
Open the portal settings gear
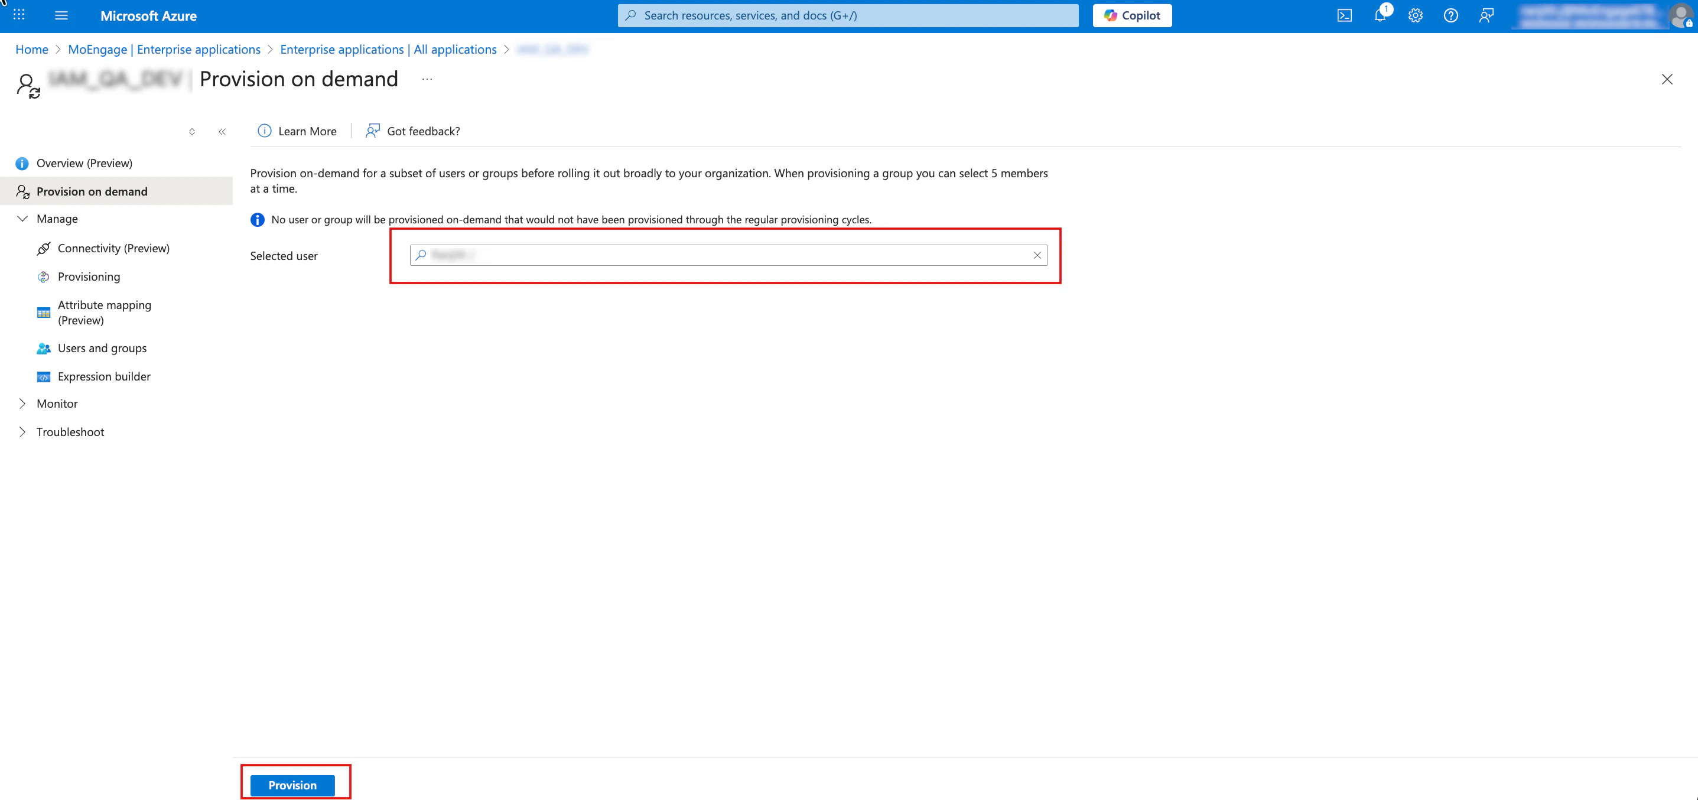[x=1415, y=16]
